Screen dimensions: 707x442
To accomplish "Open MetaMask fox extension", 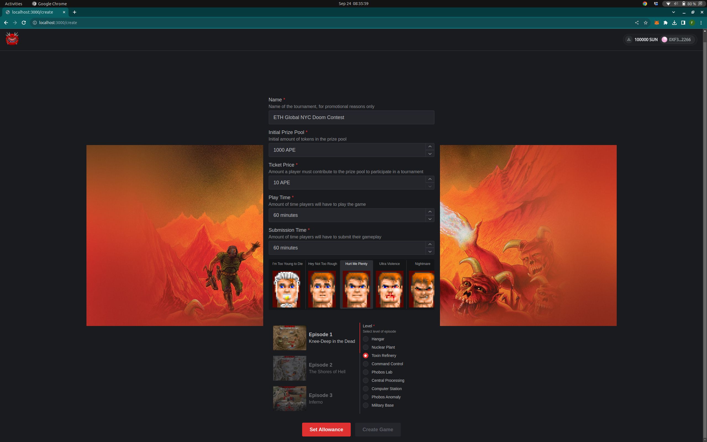I will pyautogui.click(x=656, y=22).
